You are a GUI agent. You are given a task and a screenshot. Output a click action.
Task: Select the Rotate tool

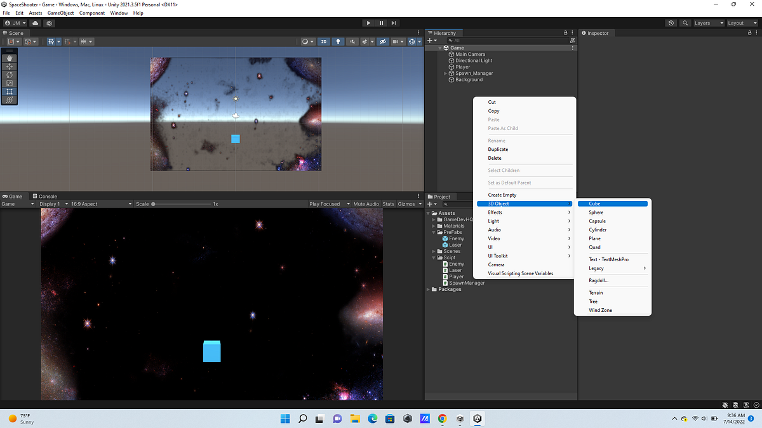(x=9, y=75)
